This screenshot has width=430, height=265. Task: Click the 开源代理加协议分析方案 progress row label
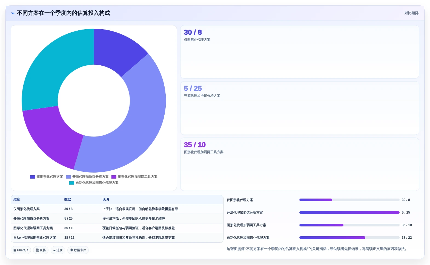[245, 212]
